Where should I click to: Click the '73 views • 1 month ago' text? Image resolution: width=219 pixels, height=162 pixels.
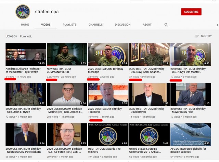coord(18,117)
